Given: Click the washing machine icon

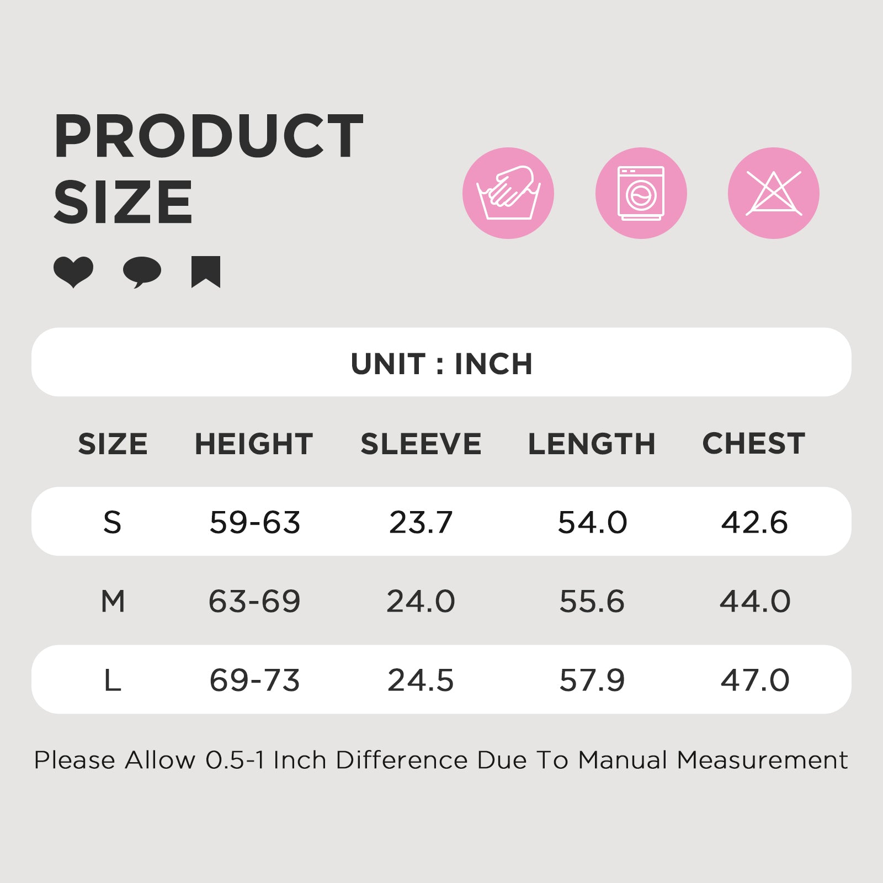Looking at the screenshot, I should [x=641, y=193].
